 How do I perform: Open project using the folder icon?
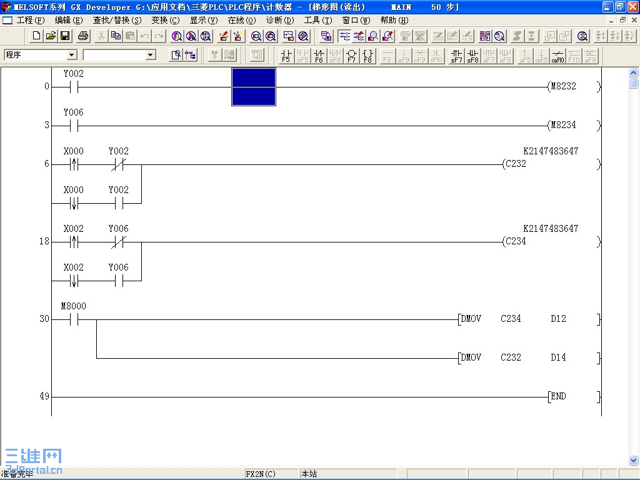pos(51,36)
